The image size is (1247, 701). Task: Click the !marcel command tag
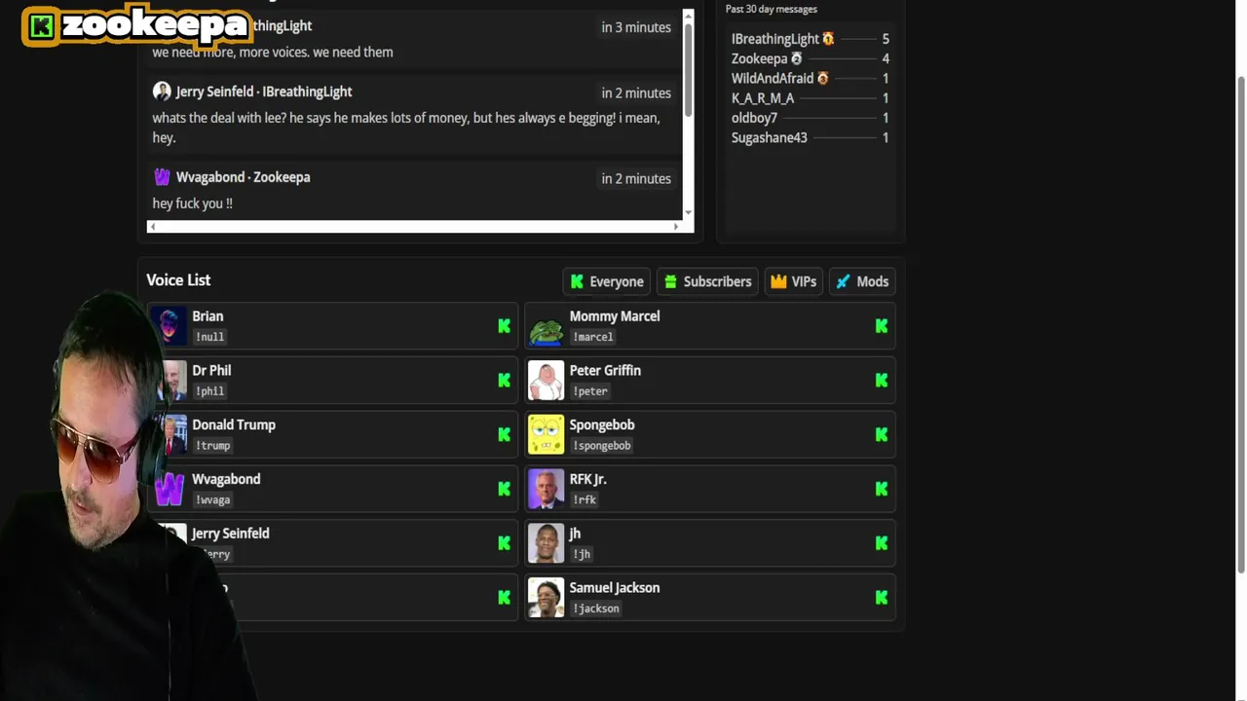coord(592,337)
